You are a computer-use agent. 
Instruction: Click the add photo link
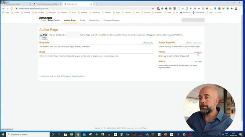tap(198, 53)
